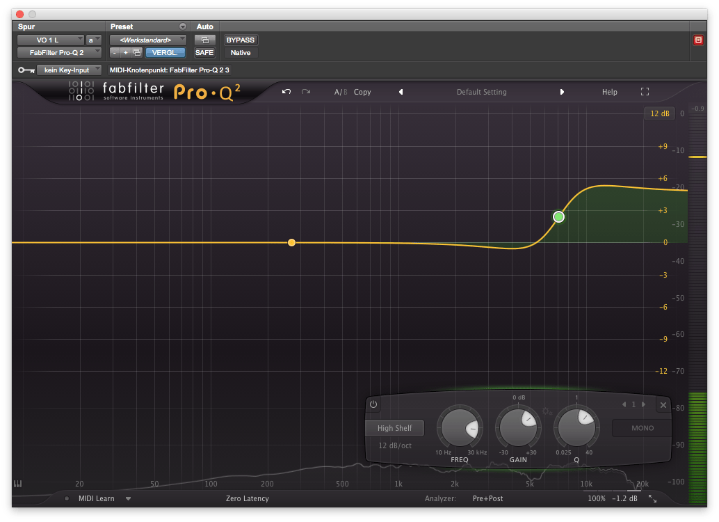Open the Default Setting preset menu
This screenshot has height=522, width=719.
pyautogui.click(x=481, y=93)
